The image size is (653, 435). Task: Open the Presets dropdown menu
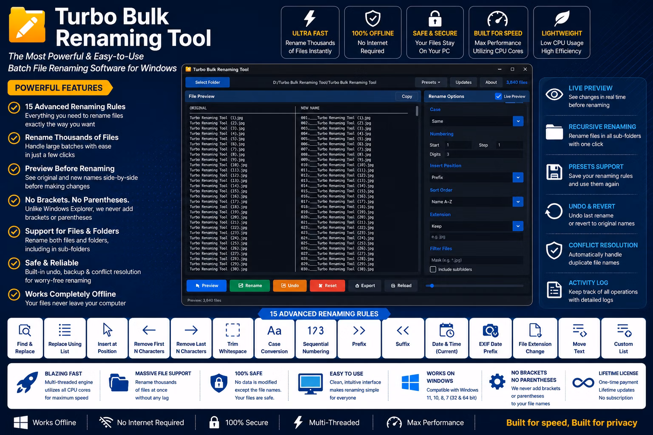431,82
